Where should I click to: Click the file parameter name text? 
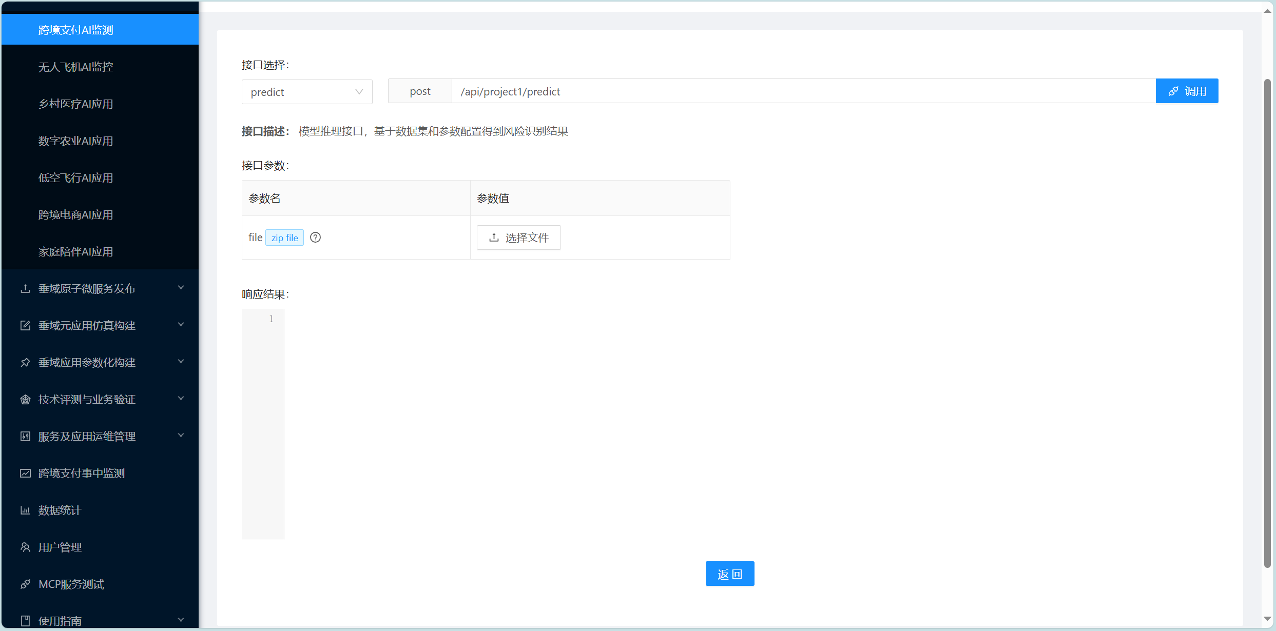pyautogui.click(x=255, y=237)
